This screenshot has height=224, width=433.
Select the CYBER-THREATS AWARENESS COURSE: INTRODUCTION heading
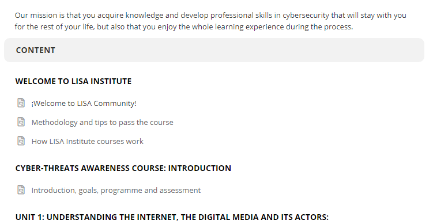pos(123,168)
